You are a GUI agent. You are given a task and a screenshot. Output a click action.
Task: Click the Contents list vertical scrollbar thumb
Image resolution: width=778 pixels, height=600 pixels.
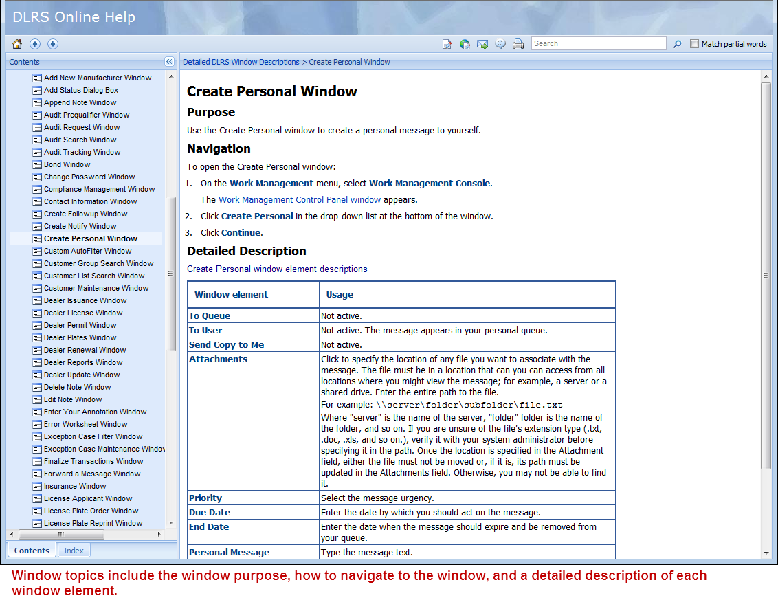170,274
